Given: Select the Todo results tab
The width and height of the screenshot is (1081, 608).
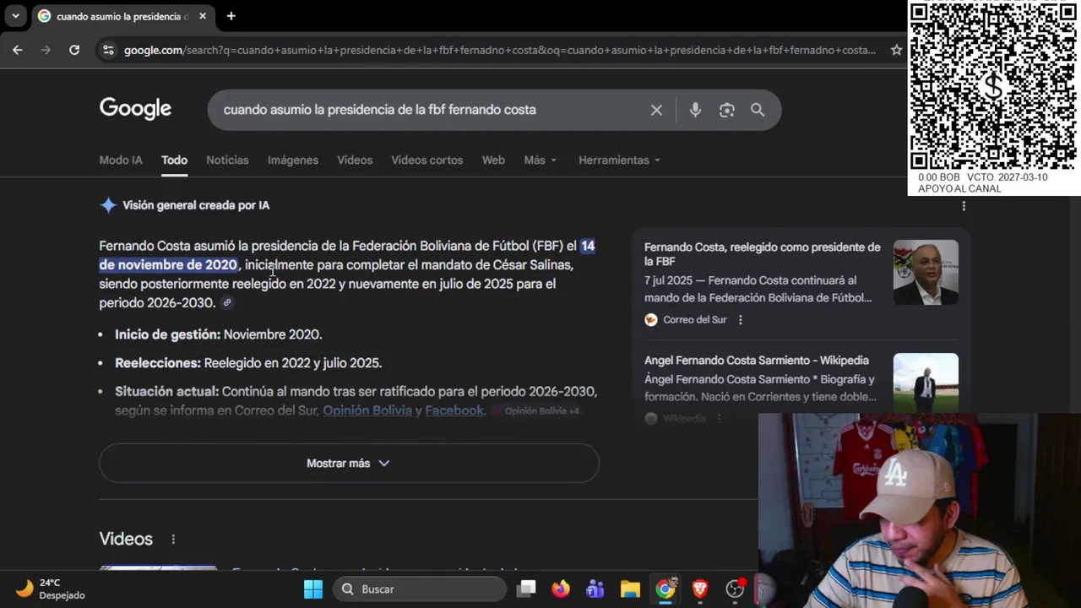Looking at the screenshot, I should (x=174, y=160).
